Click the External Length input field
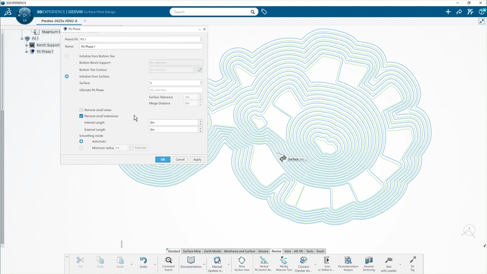Image resolution: width=487 pixels, height=274 pixels. coord(173,129)
